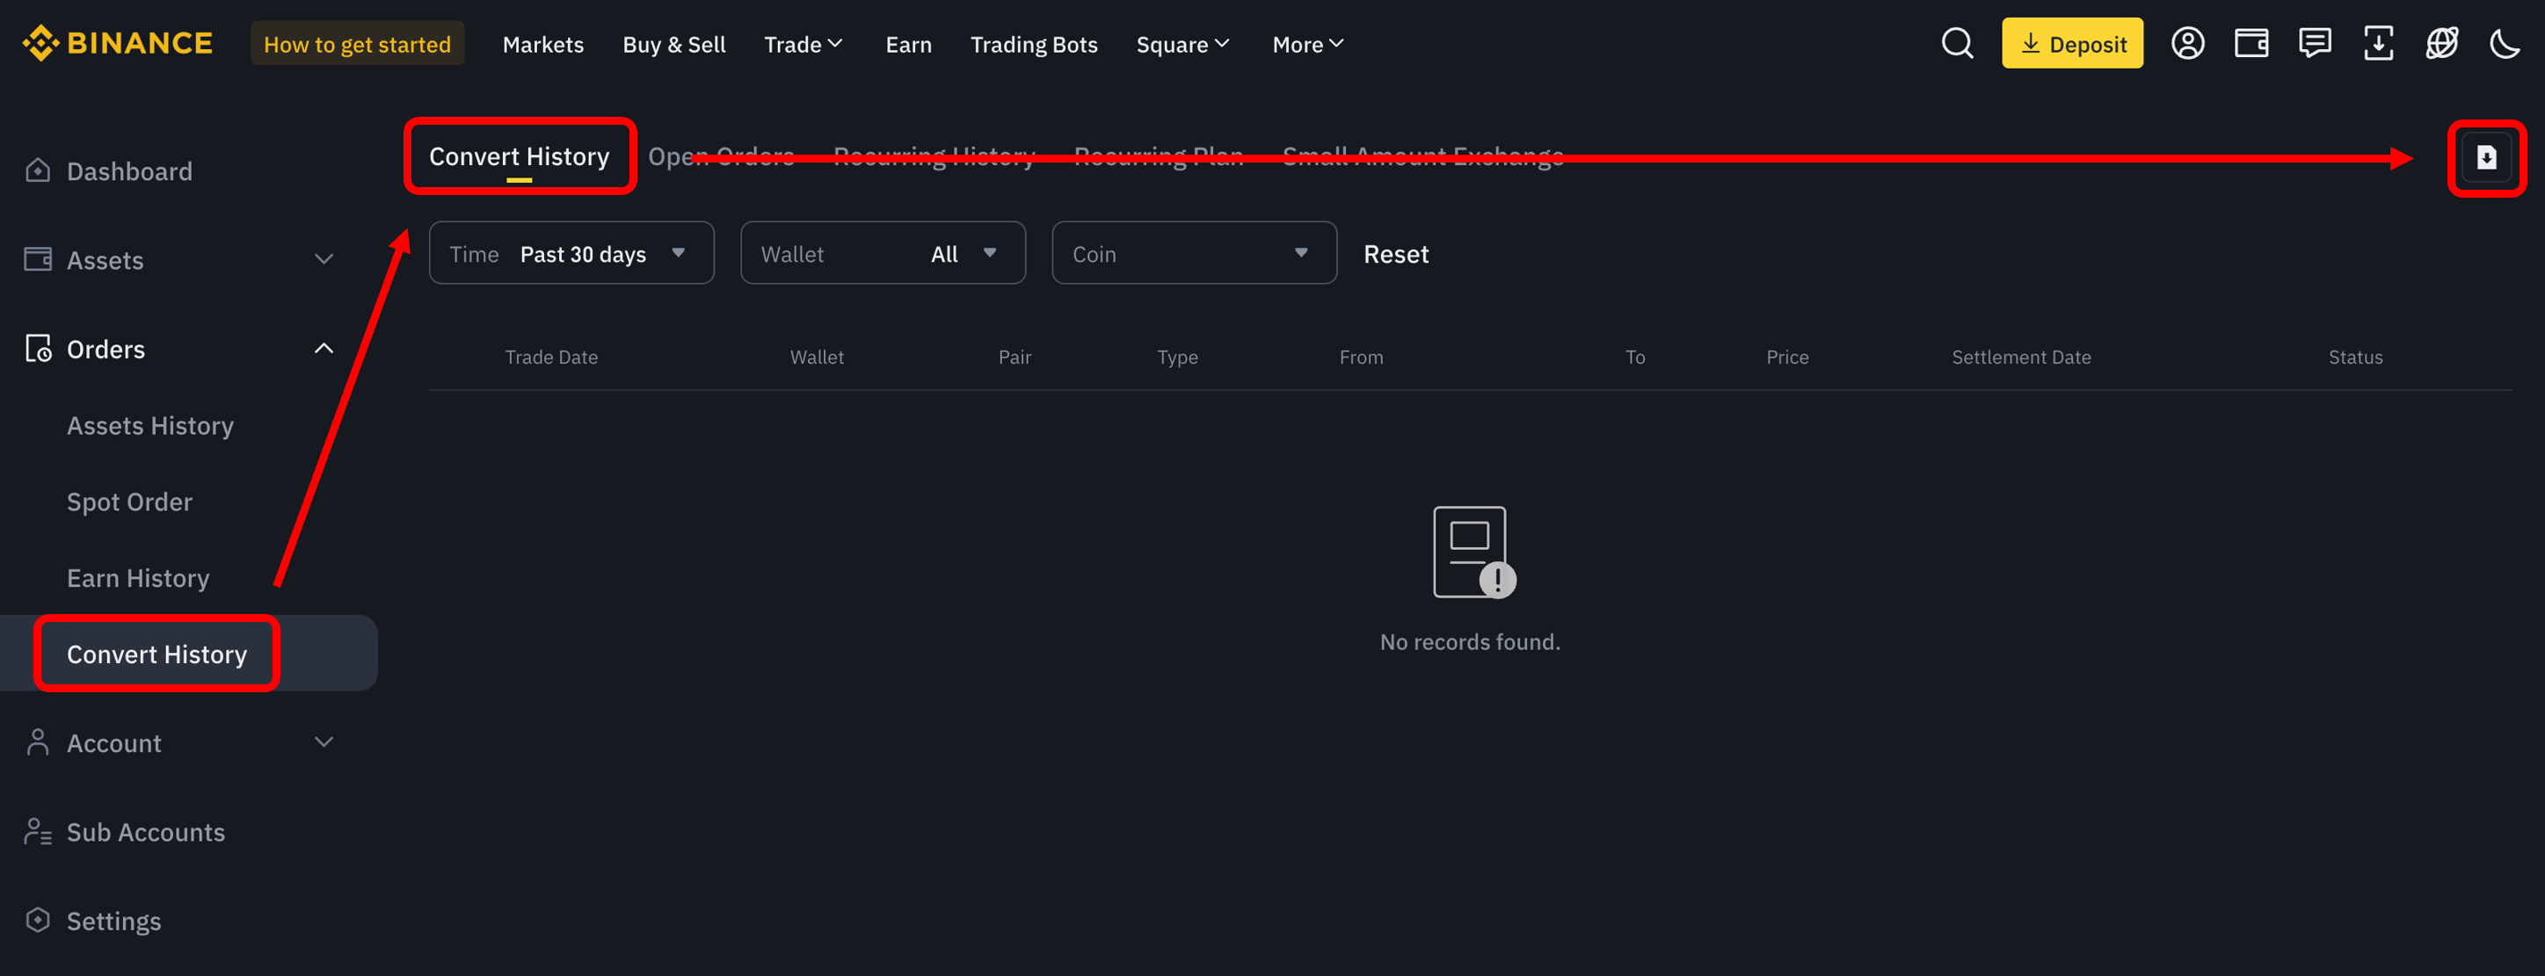
Task: Click the Binance logo
Action: coord(118,43)
